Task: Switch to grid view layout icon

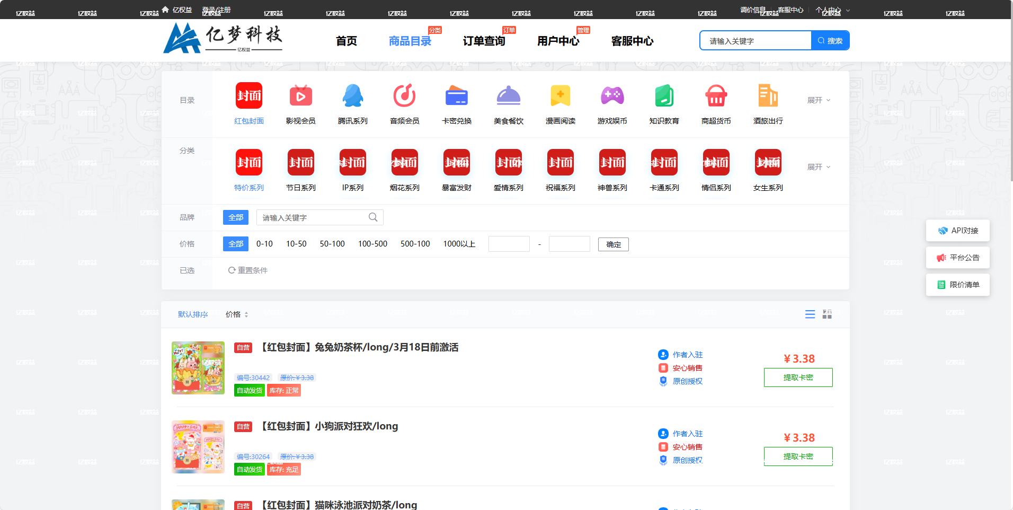Action: [827, 314]
